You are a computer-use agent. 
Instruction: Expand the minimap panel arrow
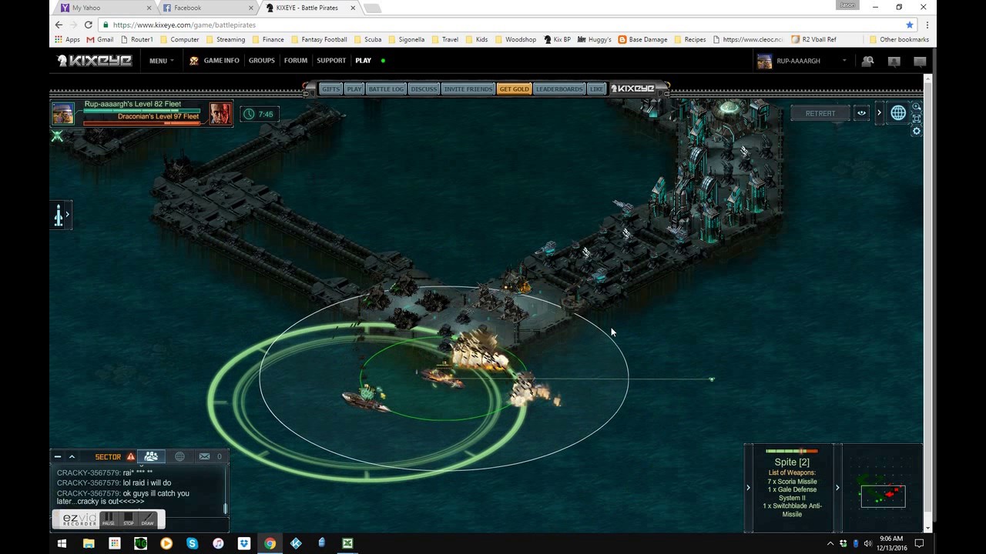tap(837, 488)
